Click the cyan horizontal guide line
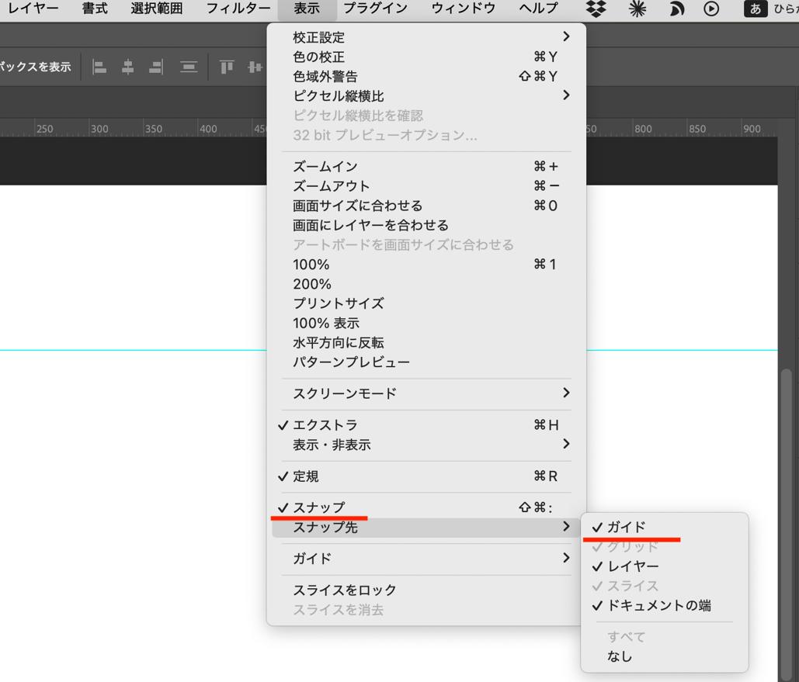This screenshot has width=799, height=682. 133,350
